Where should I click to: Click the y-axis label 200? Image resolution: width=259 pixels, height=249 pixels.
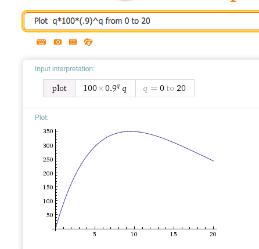point(48,173)
